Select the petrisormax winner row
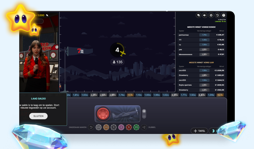 201,35
